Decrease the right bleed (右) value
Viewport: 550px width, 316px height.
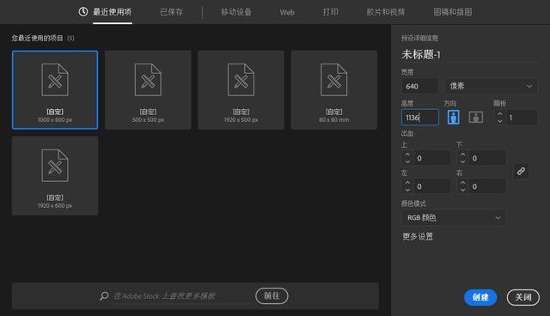point(462,190)
